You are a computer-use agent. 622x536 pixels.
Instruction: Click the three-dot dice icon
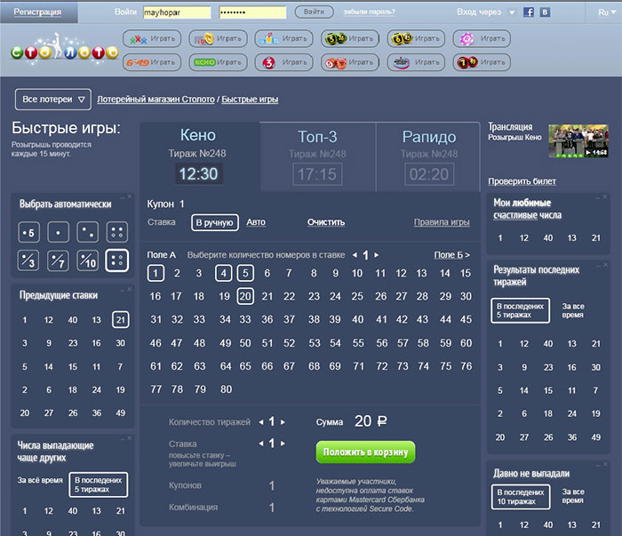[88, 233]
